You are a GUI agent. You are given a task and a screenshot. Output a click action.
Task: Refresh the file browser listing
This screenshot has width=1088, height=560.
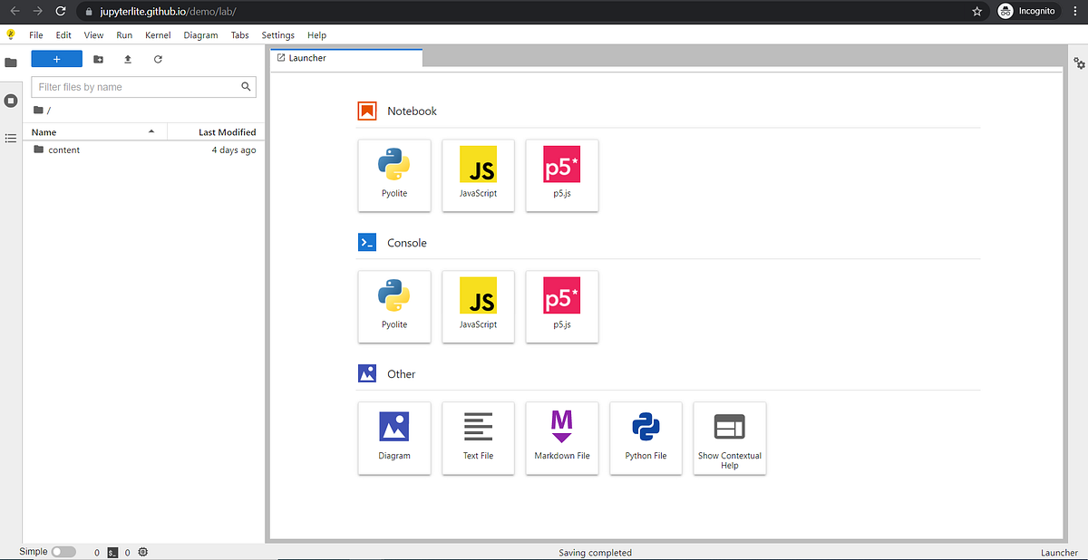157,58
